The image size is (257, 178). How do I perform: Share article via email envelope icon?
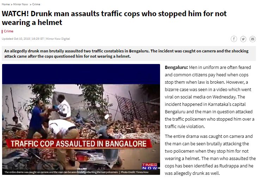[x=252, y=39]
